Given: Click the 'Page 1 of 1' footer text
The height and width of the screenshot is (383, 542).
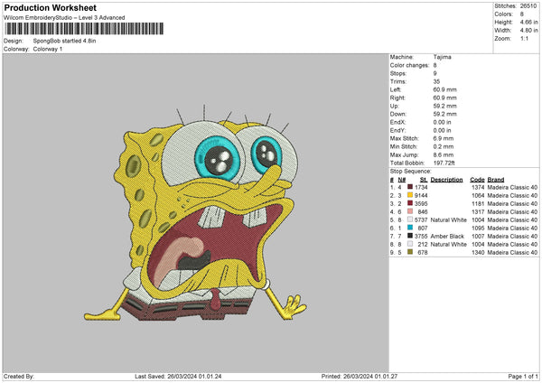Looking at the screenshot, I should 523,376.
